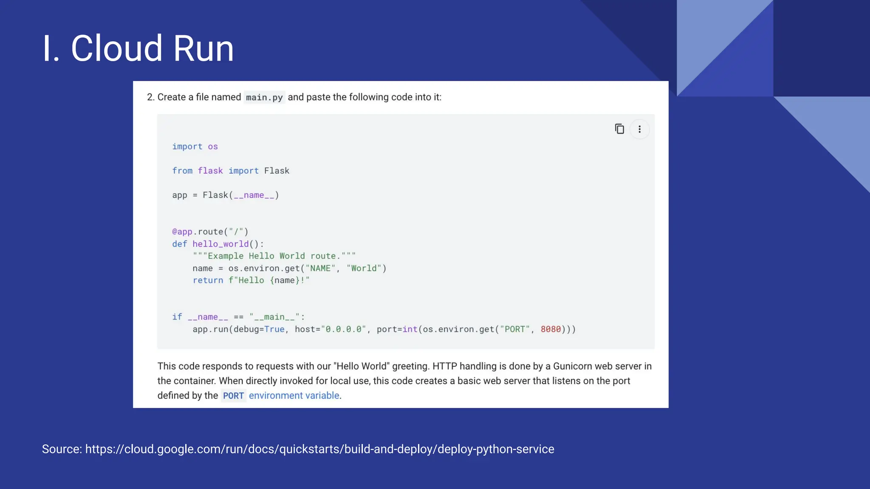Click the 'def hello_world():' line
The width and height of the screenshot is (870, 489).
[218, 244]
